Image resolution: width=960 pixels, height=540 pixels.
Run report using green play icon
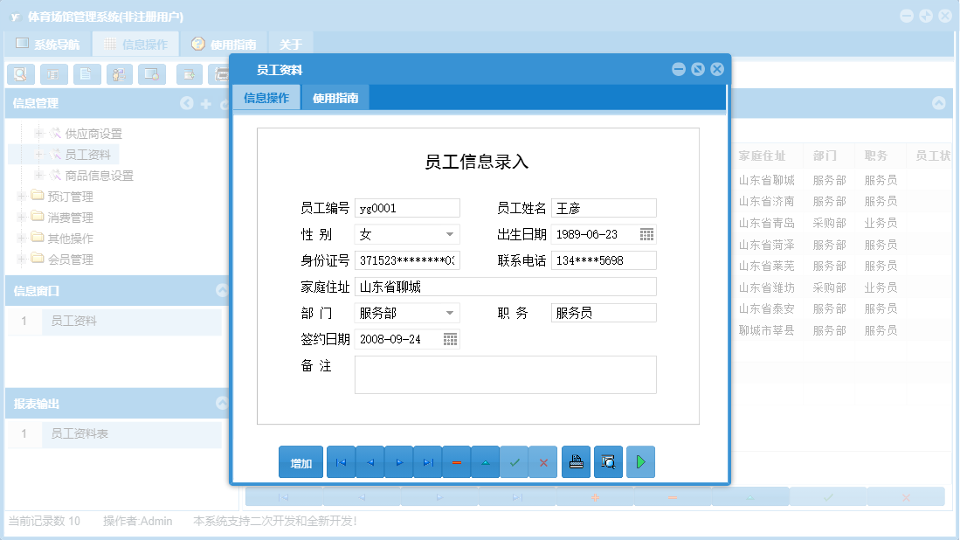coord(639,461)
